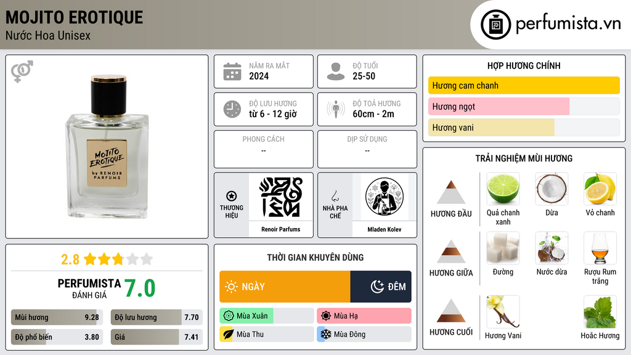This screenshot has width=631, height=355.
Task: Click the flower icon for Mùa Xuân
Action: tap(229, 316)
